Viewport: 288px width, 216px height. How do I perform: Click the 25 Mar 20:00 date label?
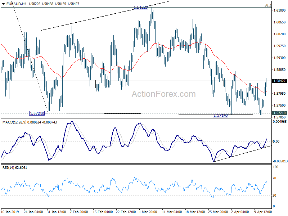click(218, 212)
